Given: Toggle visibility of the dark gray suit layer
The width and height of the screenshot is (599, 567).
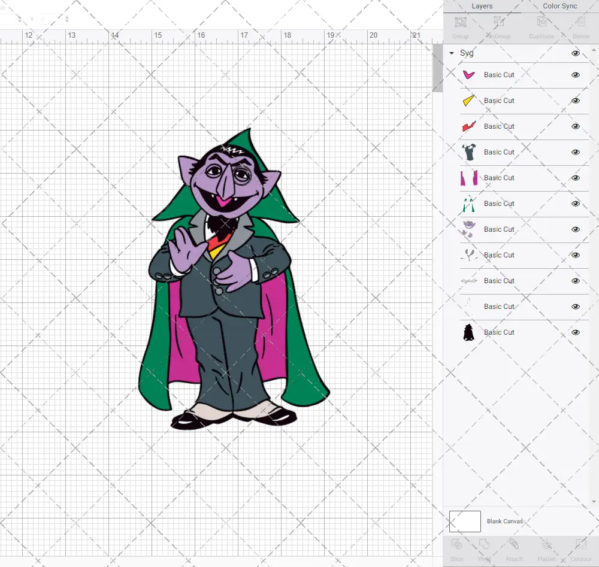Looking at the screenshot, I should [575, 152].
